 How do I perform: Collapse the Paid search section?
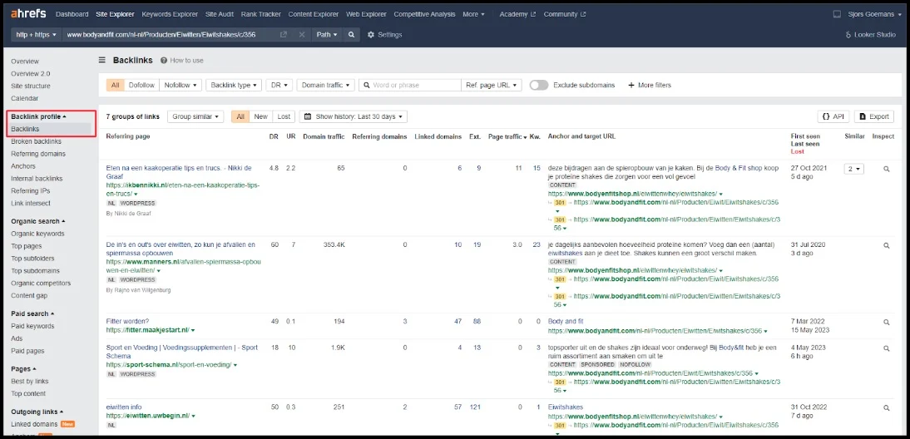[33, 313]
